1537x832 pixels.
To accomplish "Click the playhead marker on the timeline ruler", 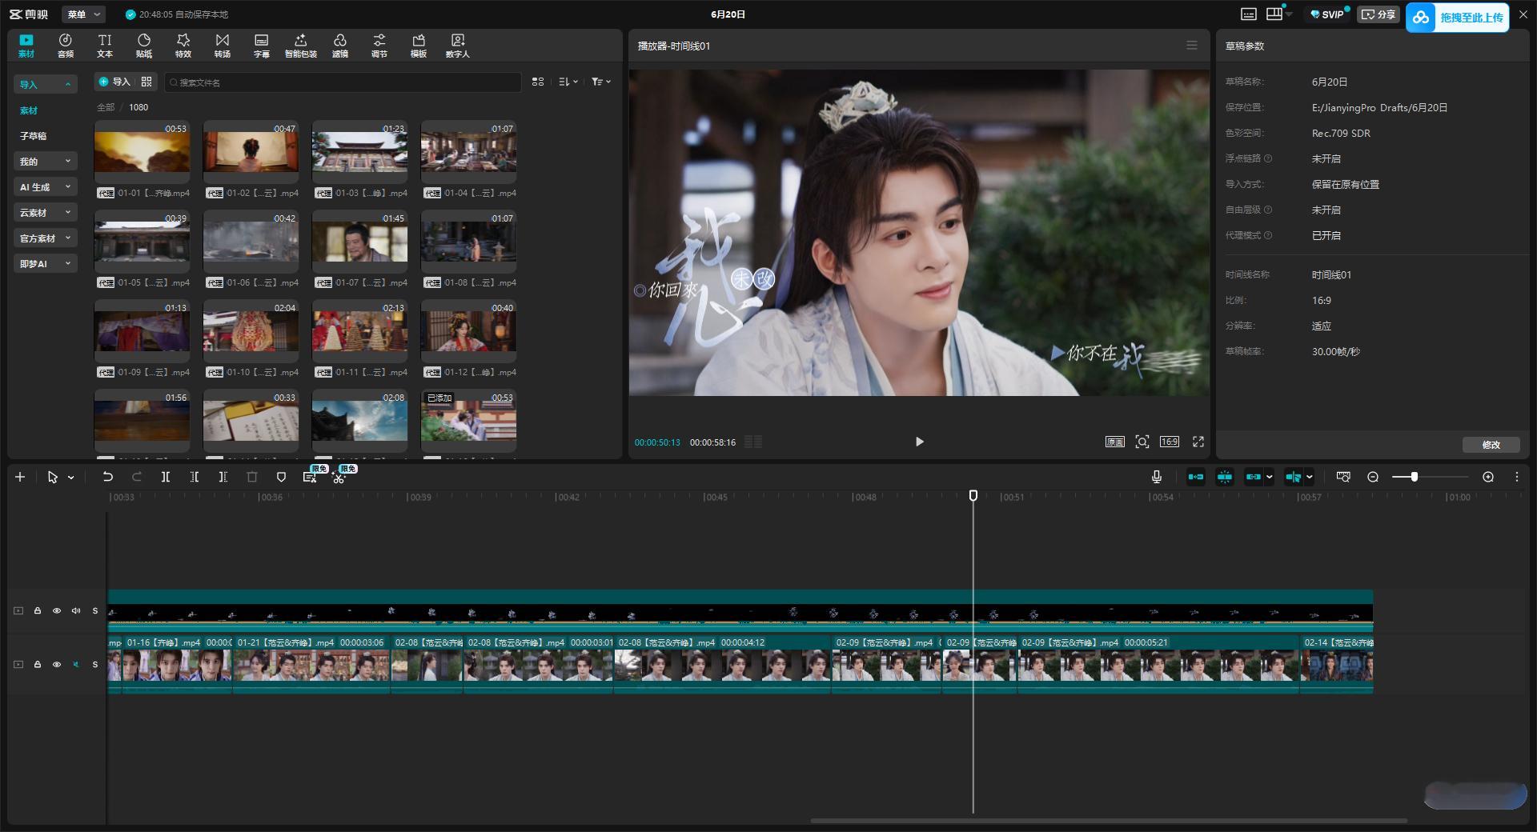I will [x=973, y=496].
